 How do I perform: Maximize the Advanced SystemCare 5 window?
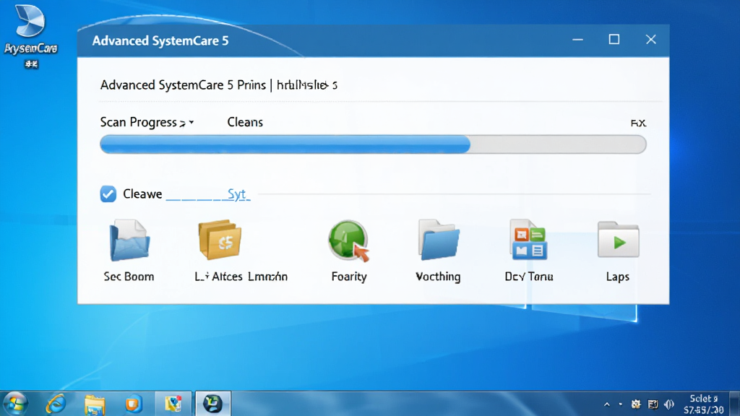coord(614,40)
